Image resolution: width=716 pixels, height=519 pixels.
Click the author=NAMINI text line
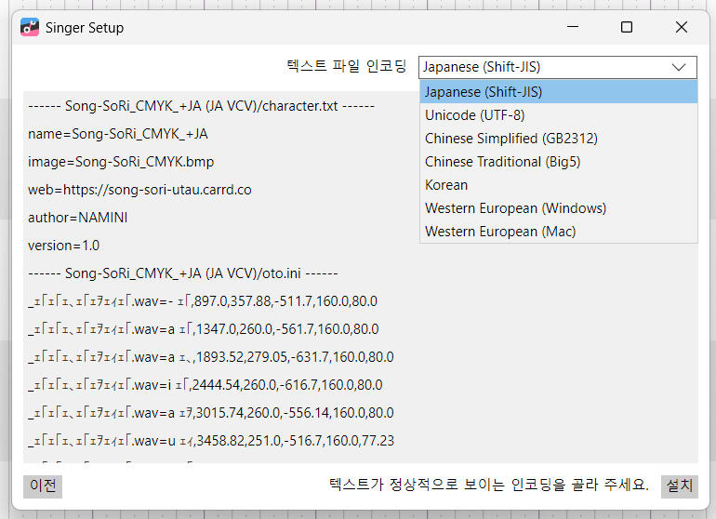pyautogui.click(x=78, y=218)
